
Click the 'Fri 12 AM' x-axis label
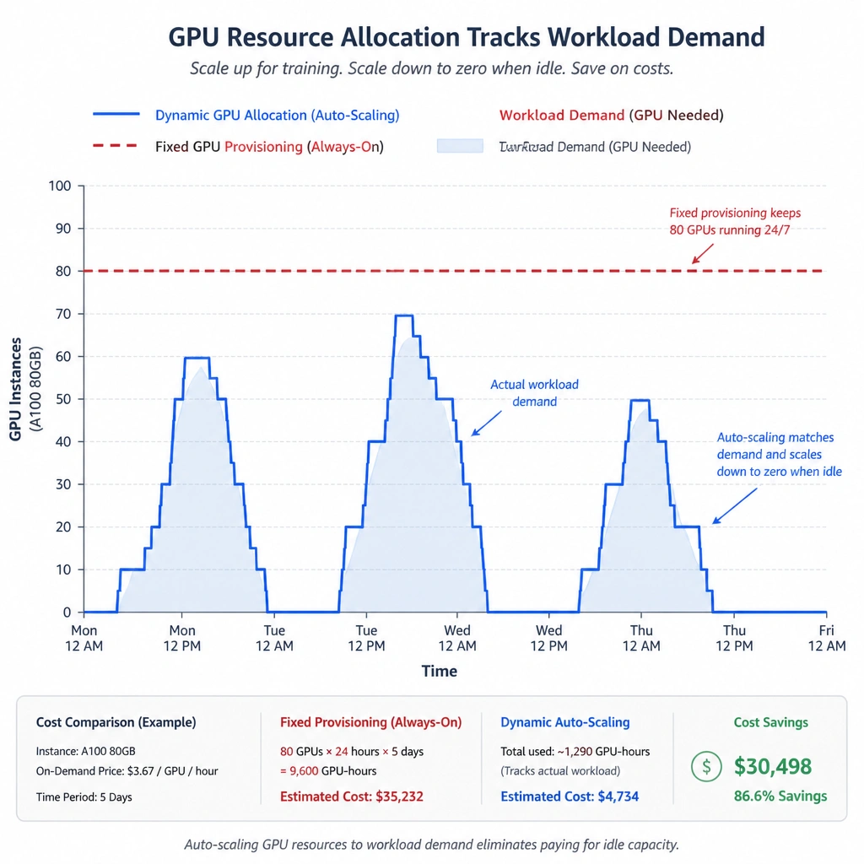click(827, 638)
